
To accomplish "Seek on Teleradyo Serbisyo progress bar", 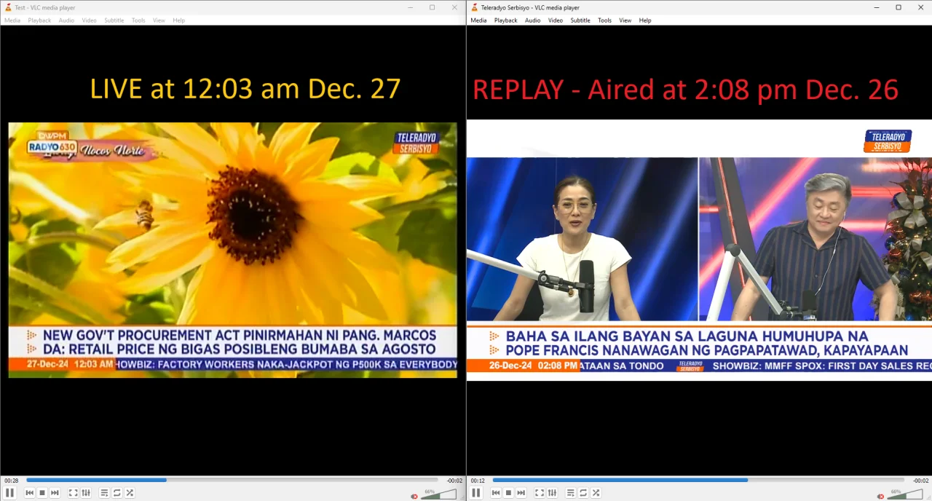I will pyautogui.click(x=698, y=480).
